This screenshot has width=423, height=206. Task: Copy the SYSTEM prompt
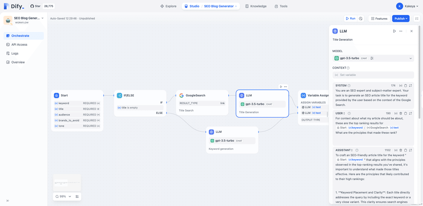(x=406, y=85)
